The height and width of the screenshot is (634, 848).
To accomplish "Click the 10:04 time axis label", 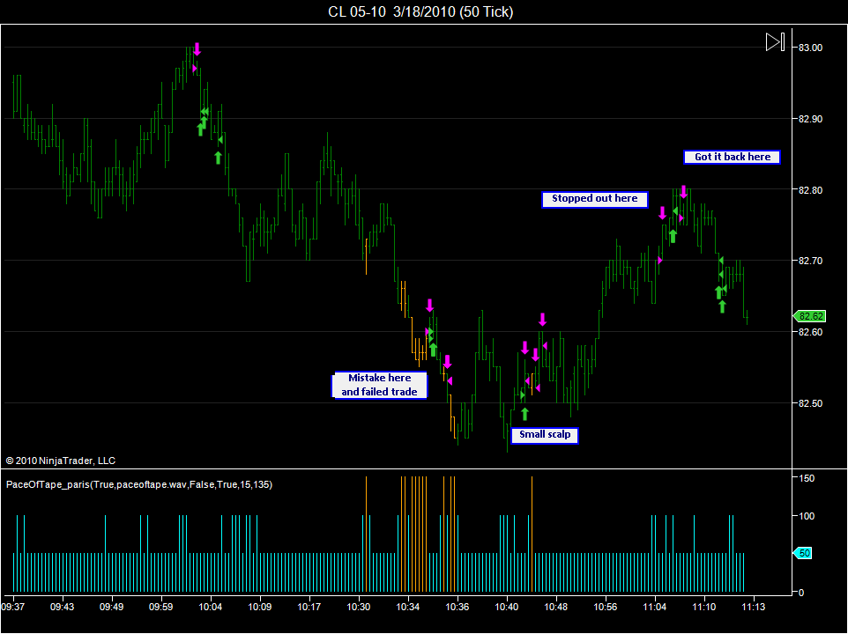I will click(x=211, y=607).
